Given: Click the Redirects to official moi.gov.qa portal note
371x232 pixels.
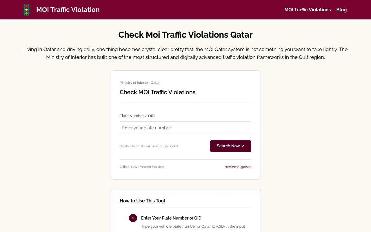Looking at the screenshot, I should (149, 146).
